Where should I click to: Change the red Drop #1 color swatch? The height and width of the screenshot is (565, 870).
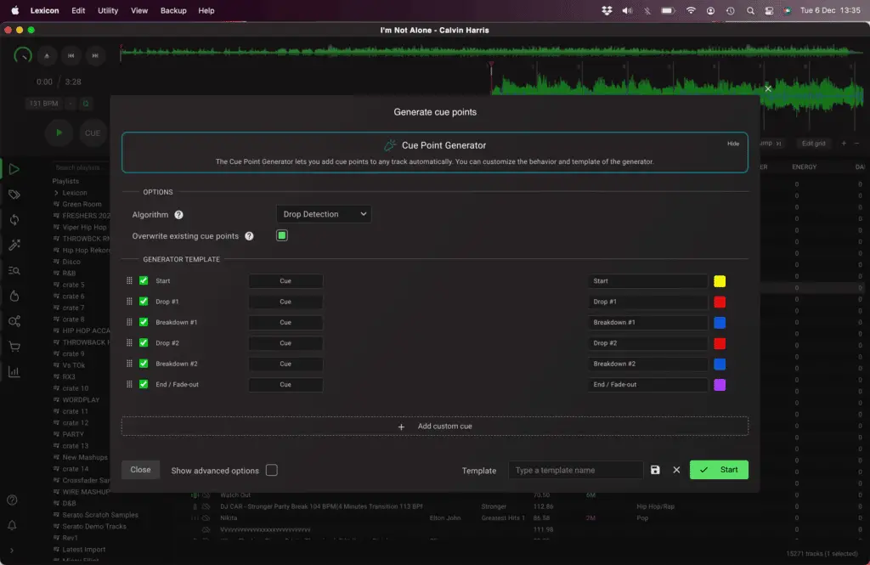720,302
